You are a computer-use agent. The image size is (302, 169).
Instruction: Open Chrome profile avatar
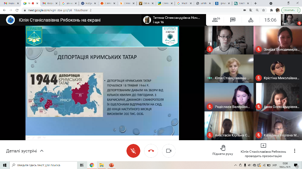pyautogui.click(x=277, y=10)
